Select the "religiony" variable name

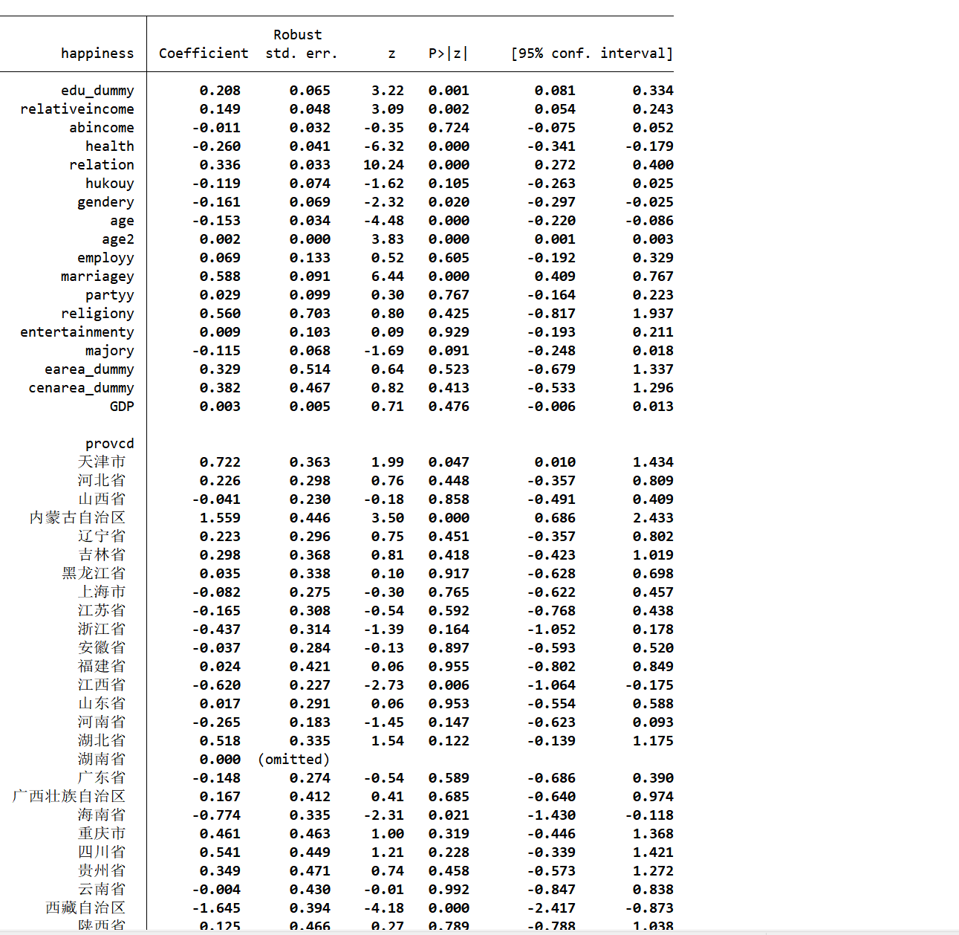[x=97, y=314]
